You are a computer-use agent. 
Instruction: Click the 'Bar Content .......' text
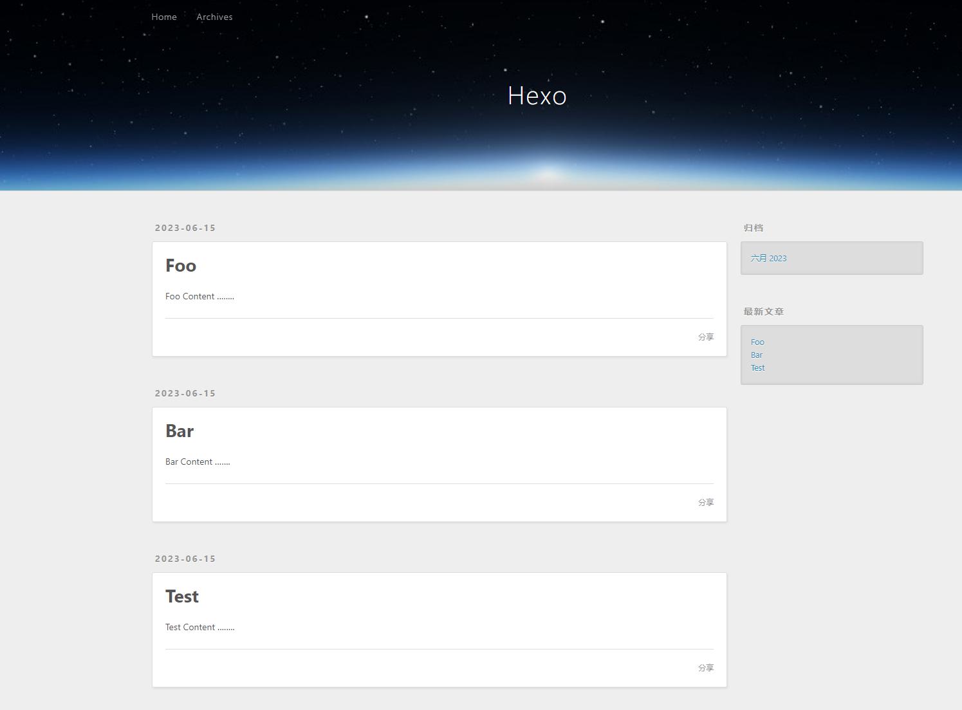click(198, 462)
